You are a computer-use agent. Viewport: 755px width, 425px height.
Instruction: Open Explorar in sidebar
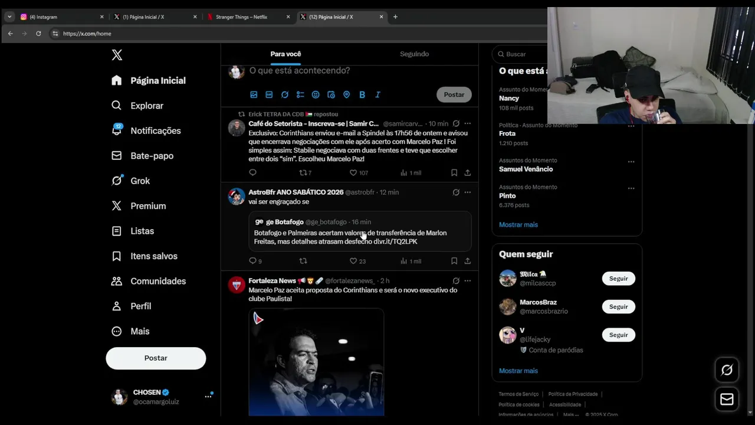point(137,106)
